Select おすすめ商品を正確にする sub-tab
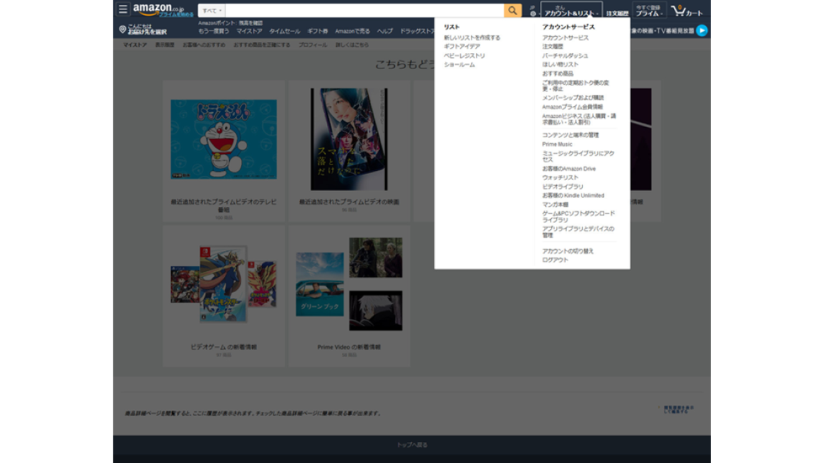The width and height of the screenshot is (822, 463). pyautogui.click(x=262, y=45)
